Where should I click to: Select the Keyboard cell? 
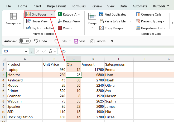pyautogui.click(x=25, y=80)
